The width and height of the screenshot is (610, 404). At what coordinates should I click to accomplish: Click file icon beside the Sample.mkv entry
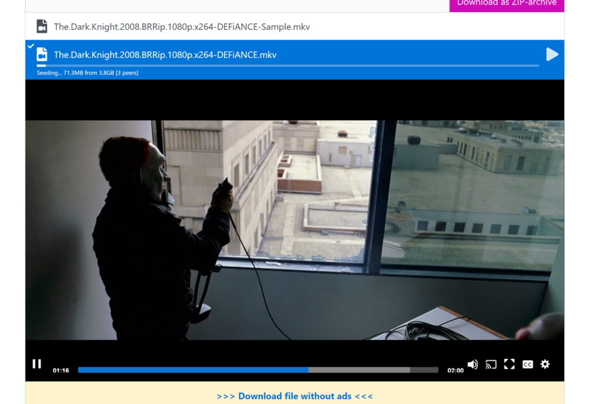click(x=41, y=26)
